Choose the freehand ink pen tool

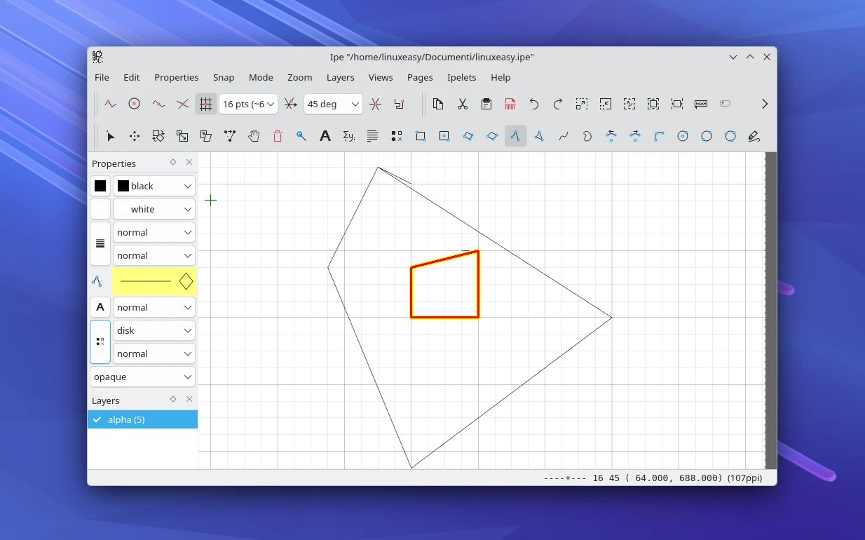[x=754, y=136]
